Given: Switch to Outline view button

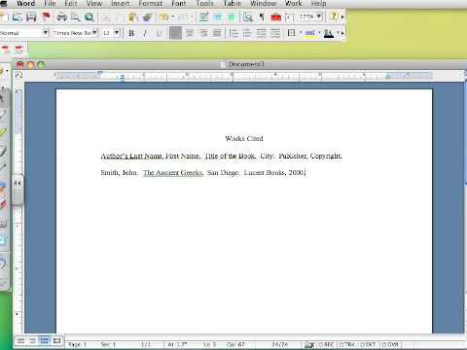Looking at the screenshot, I should [x=32, y=340].
